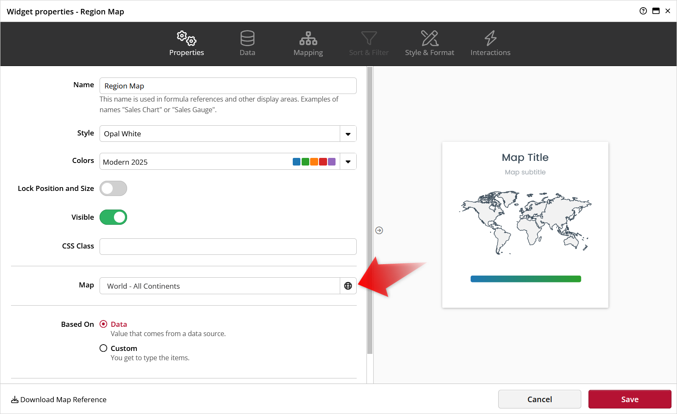Collapse the preview panel arrow icon
This screenshot has width=677, height=414.
(379, 230)
